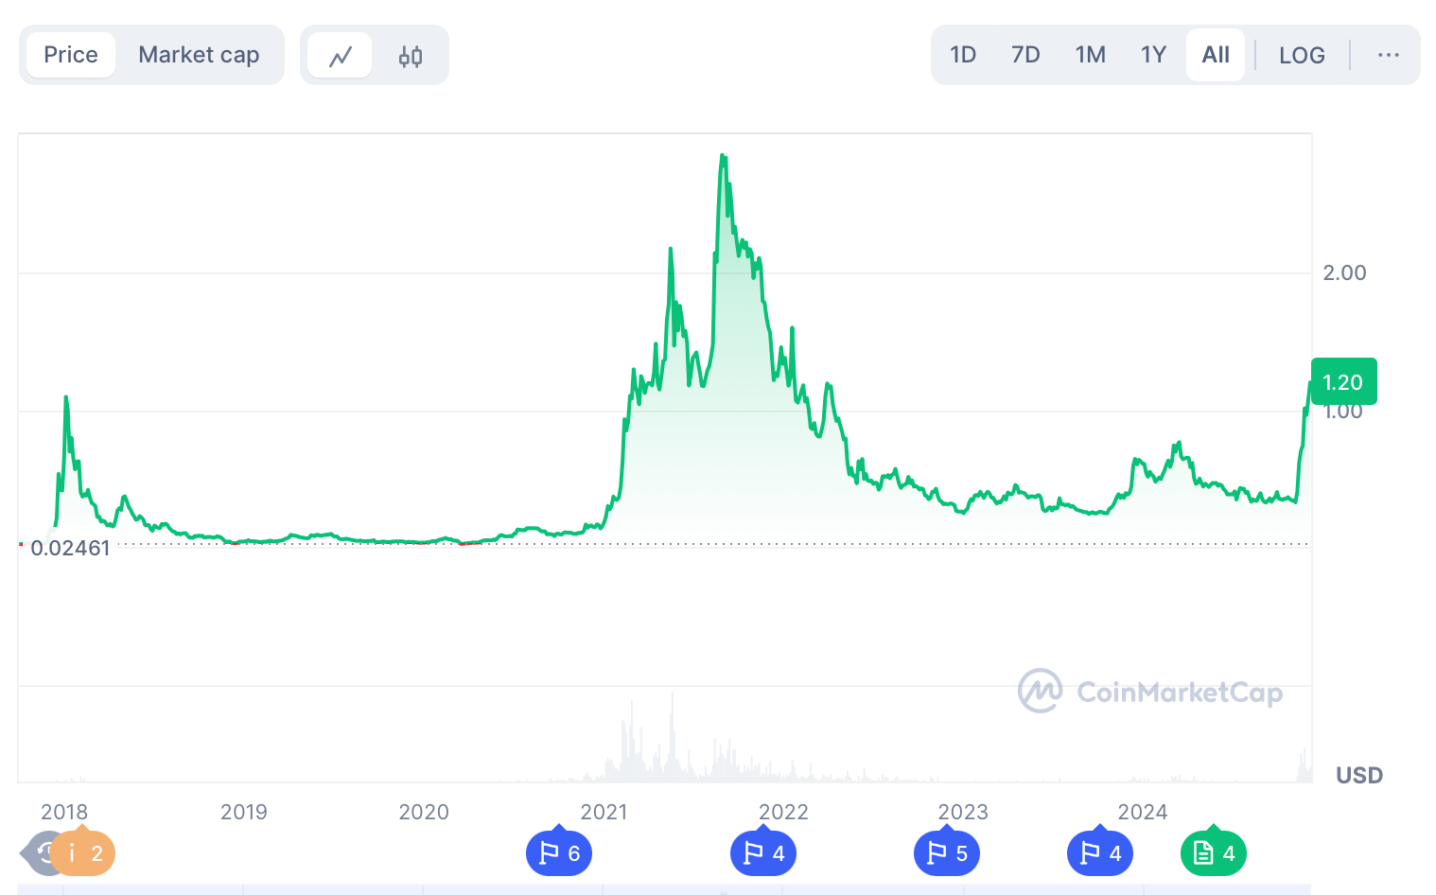The width and height of the screenshot is (1436, 895).
Task: Click the gray history marker icon
Action: point(40,853)
